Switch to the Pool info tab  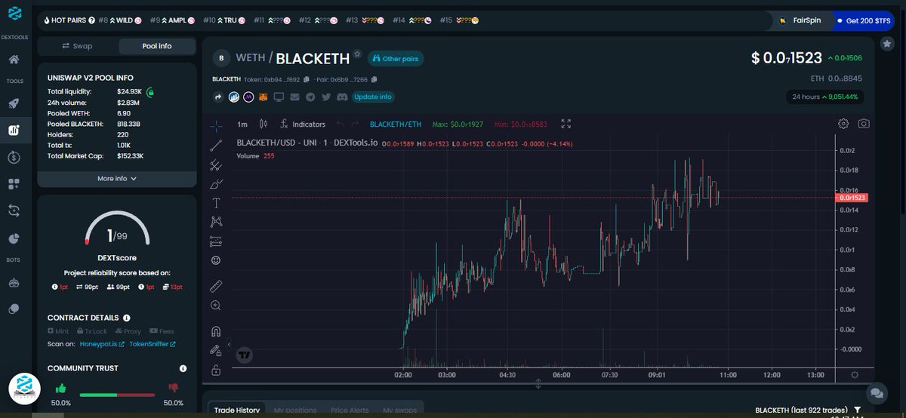point(157,46)
